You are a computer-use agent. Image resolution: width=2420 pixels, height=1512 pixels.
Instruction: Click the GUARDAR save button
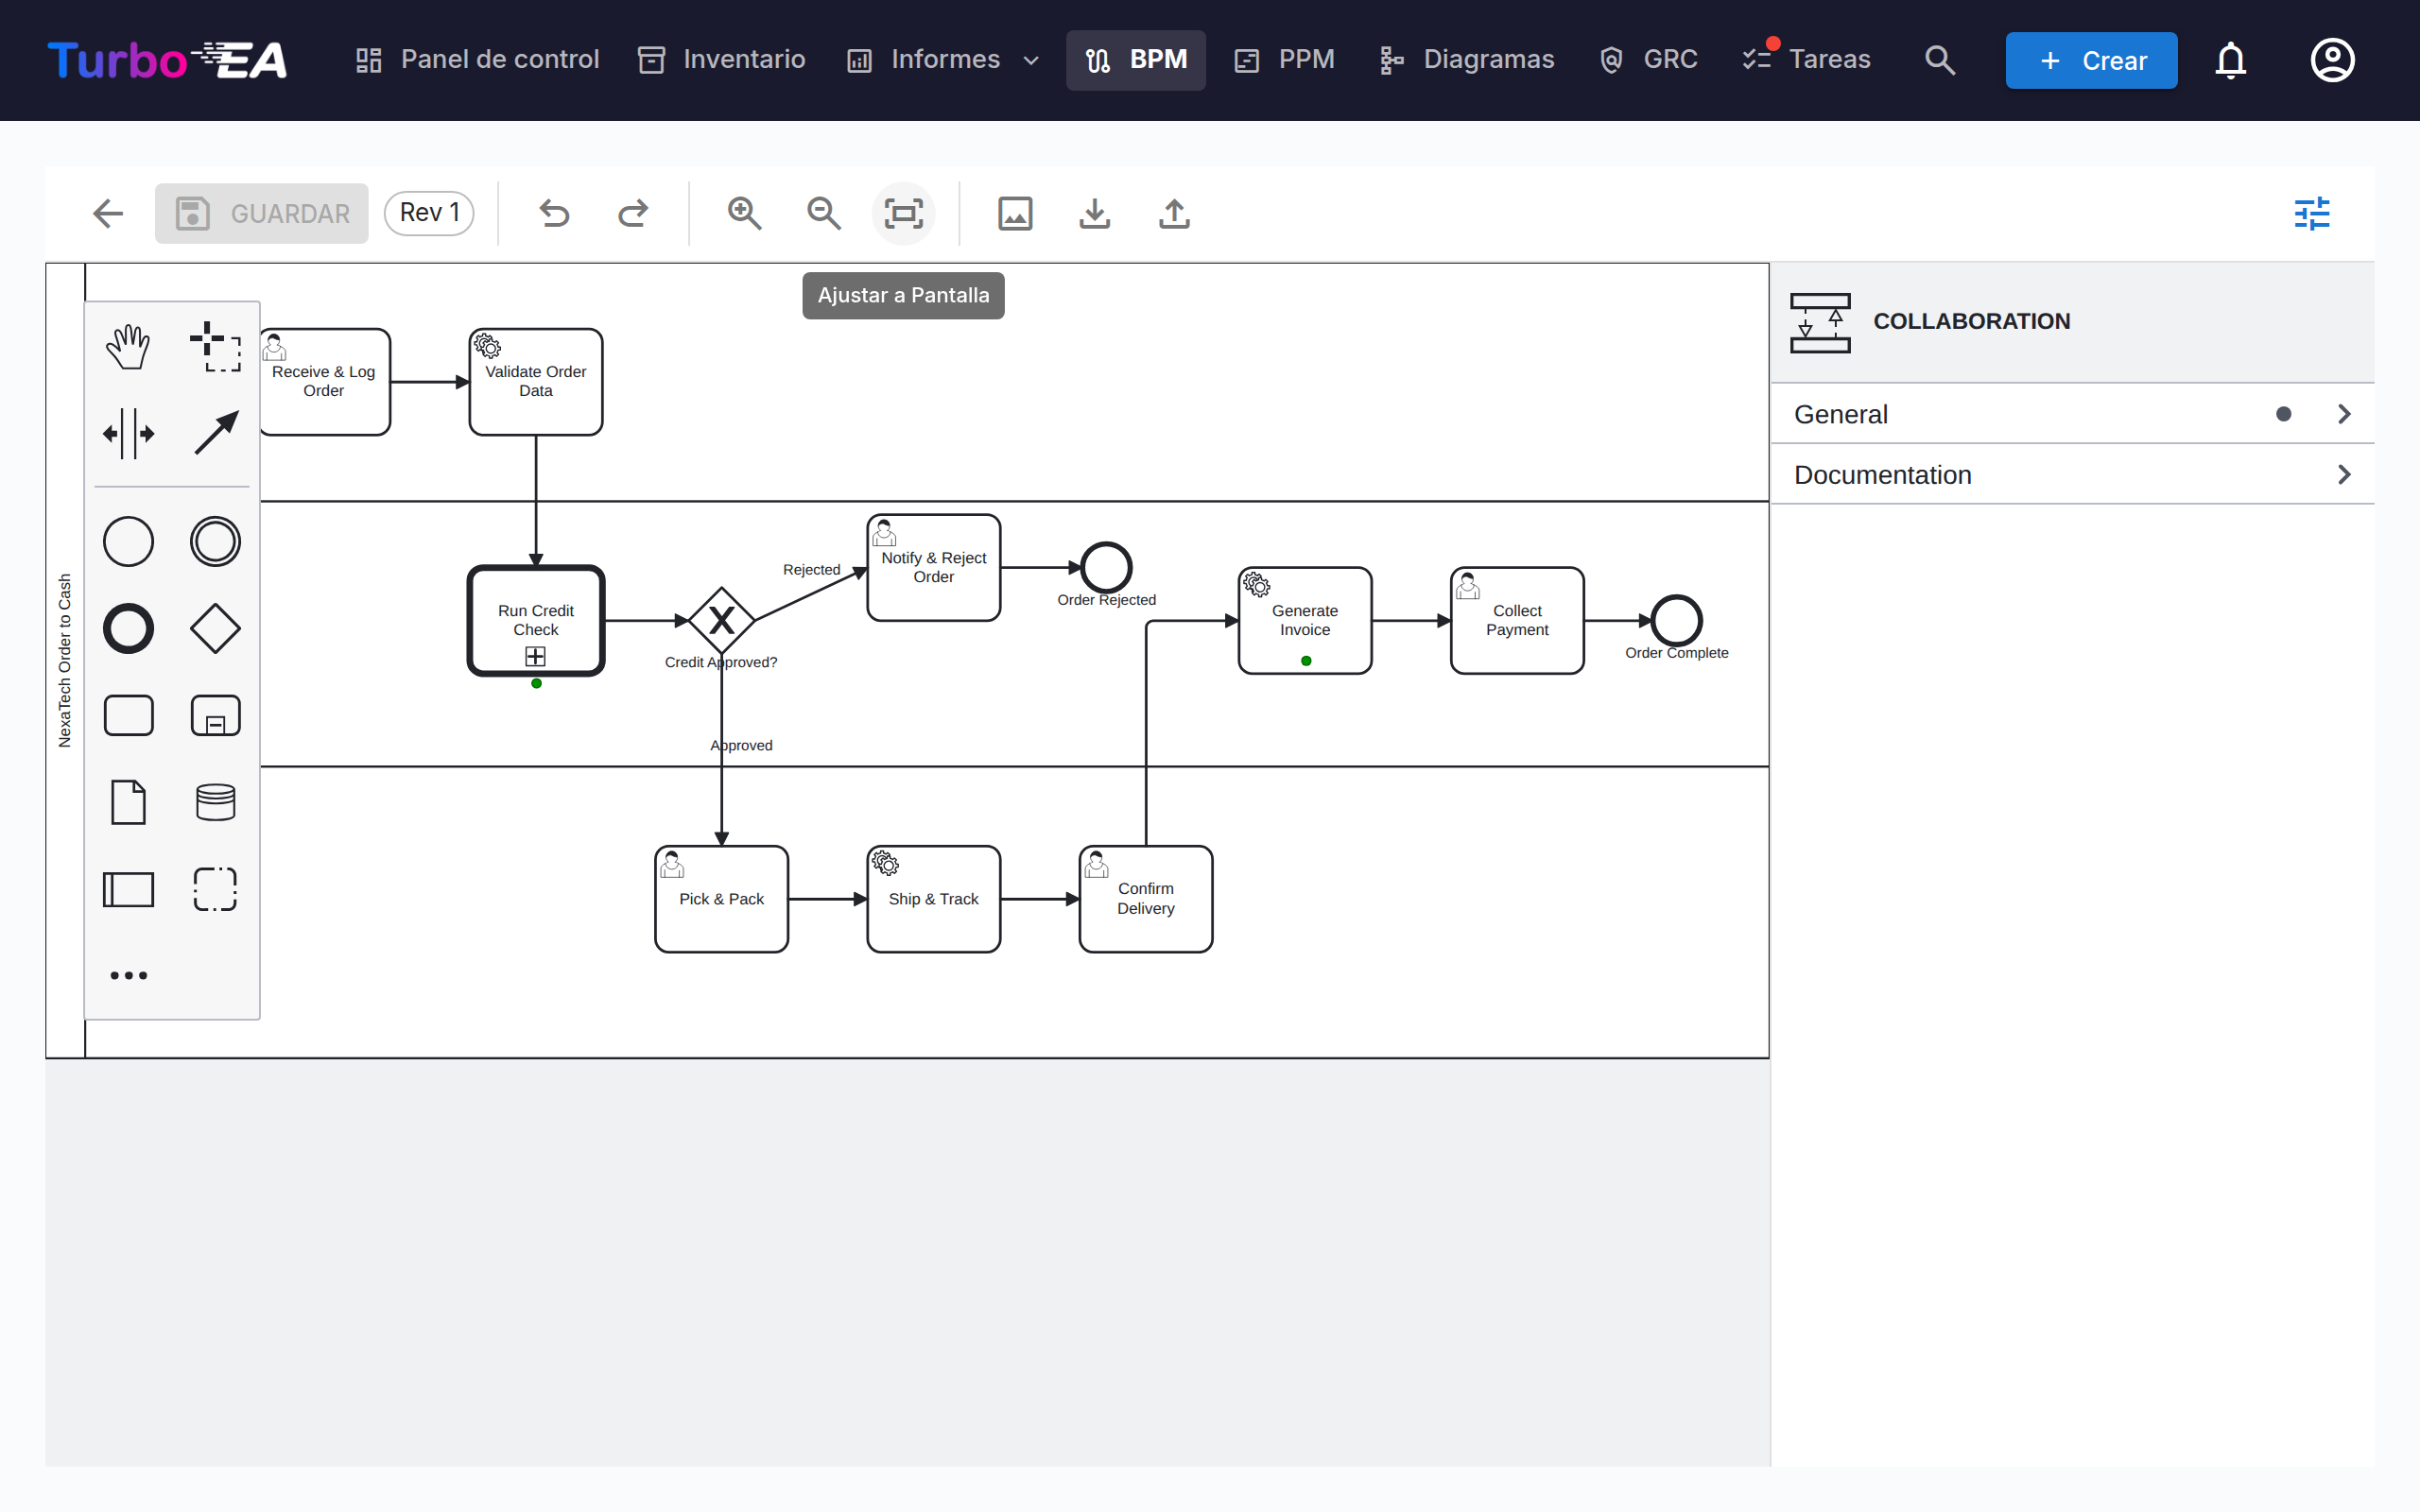[261, 213]
